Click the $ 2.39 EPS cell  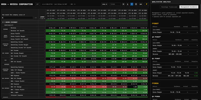[x=51, y=59]
